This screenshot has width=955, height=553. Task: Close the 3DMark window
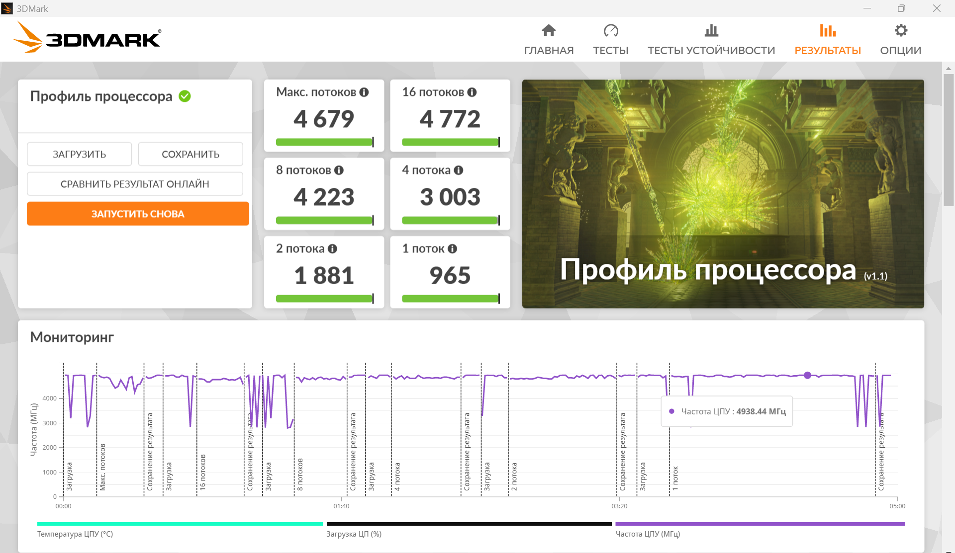[937, 8]
